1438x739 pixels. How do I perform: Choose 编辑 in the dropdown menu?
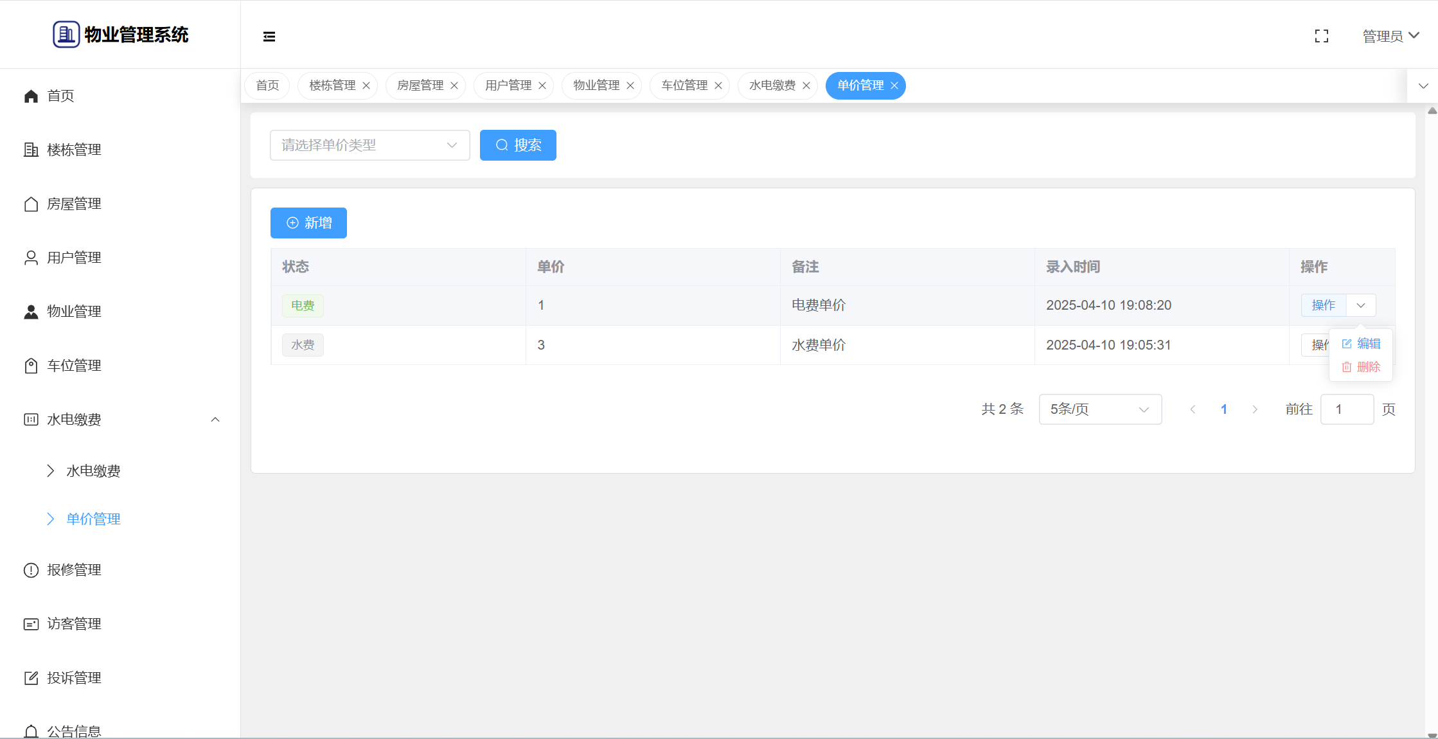(x=1361, y=344)
